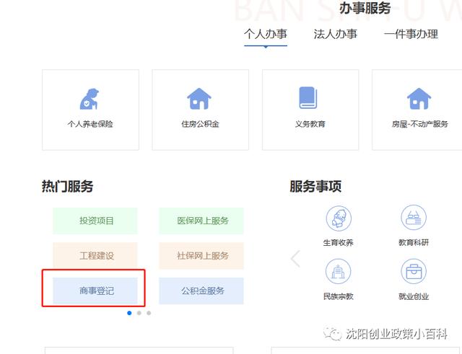Open the 个人养老保险 elderly person icon
This screenshot has height=354, width=462.
pos(90,99)
